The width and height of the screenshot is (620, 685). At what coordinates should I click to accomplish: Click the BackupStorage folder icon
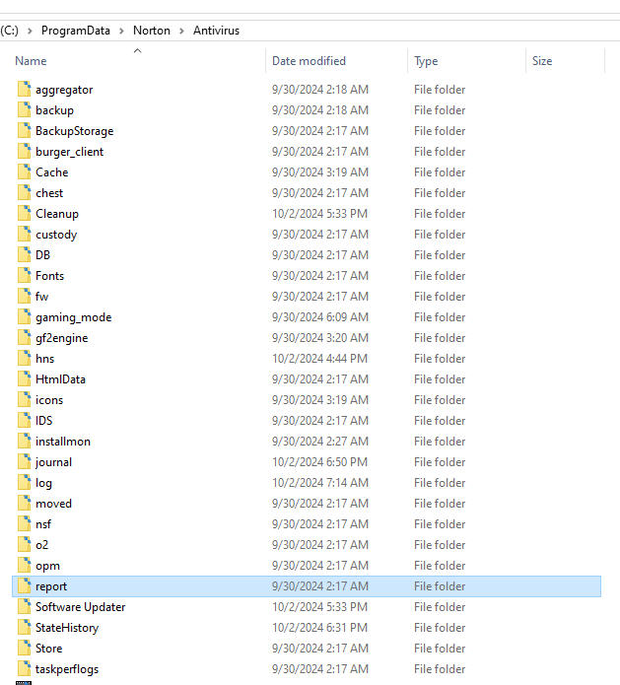coord(25,130)
